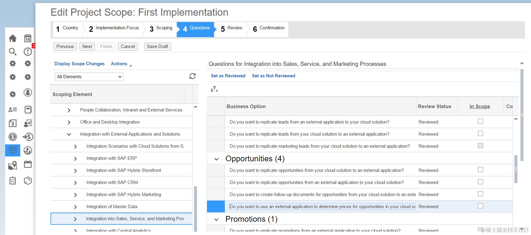Expand the Integration with SAP ERP node

75,159
